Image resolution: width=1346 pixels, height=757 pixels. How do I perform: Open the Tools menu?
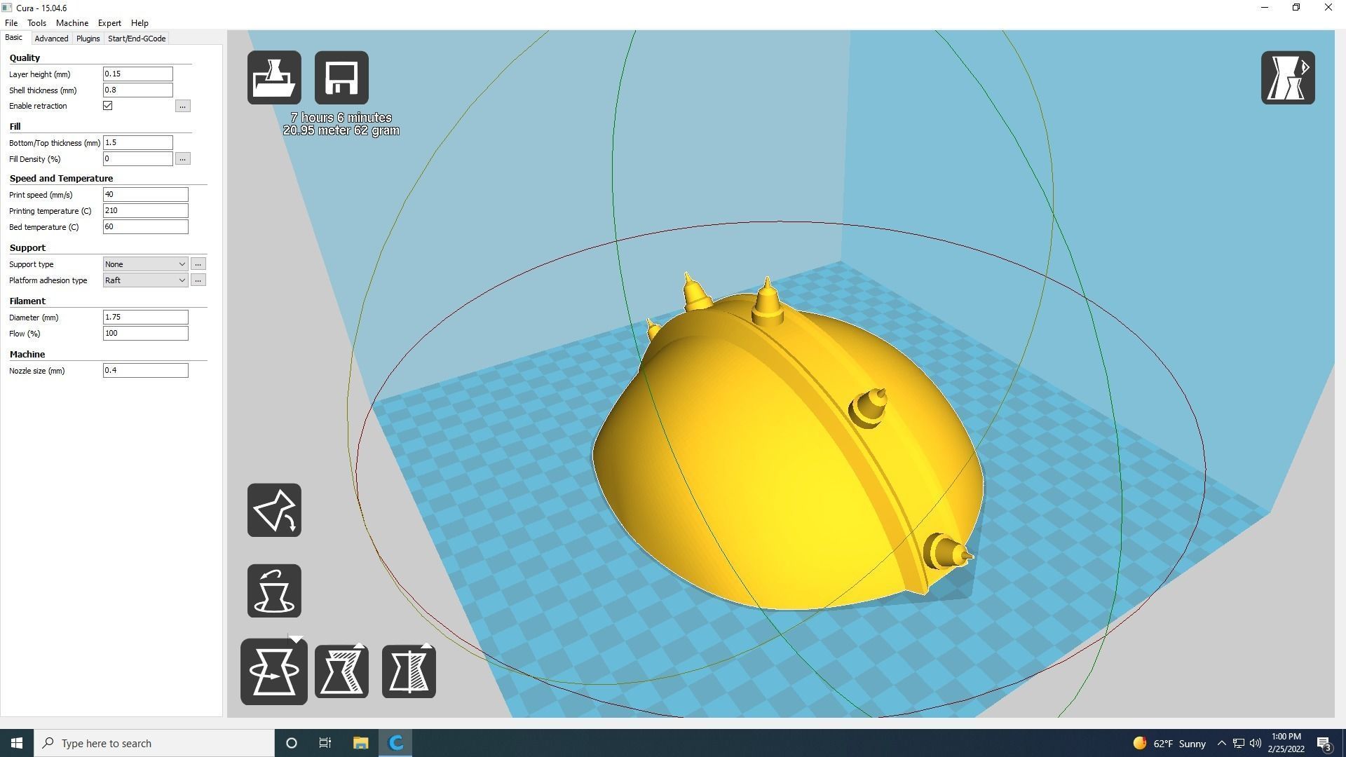tap(36, 23)
